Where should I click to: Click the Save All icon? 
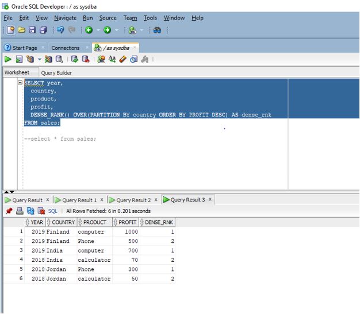coord(44,30)
